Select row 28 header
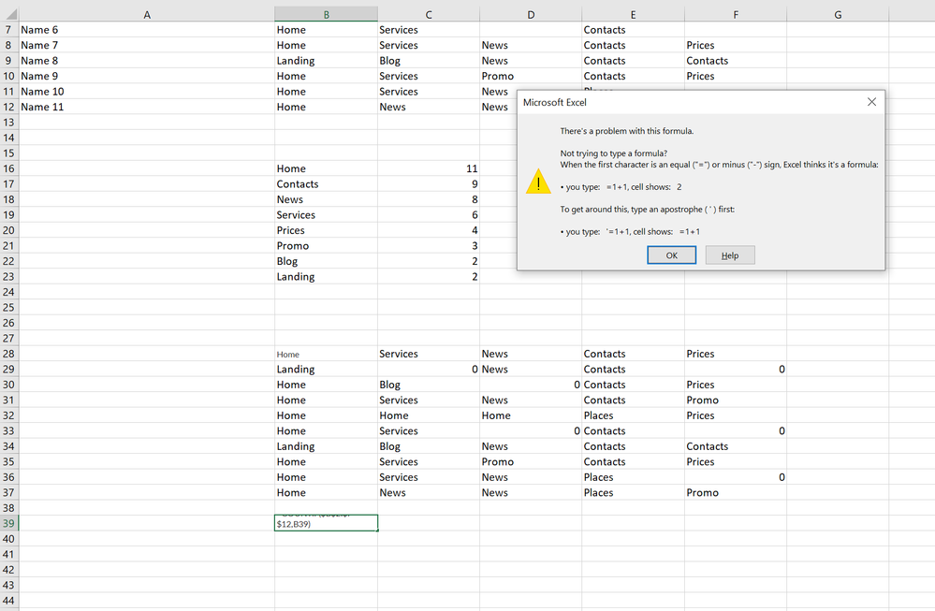The height and width of the screenshot is (611, 935). click(x=9, y=354)
